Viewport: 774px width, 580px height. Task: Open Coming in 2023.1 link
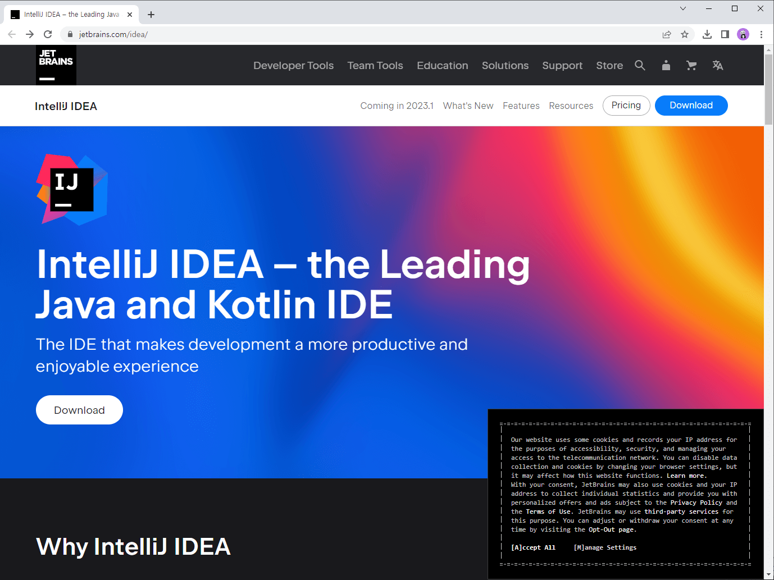397,106
